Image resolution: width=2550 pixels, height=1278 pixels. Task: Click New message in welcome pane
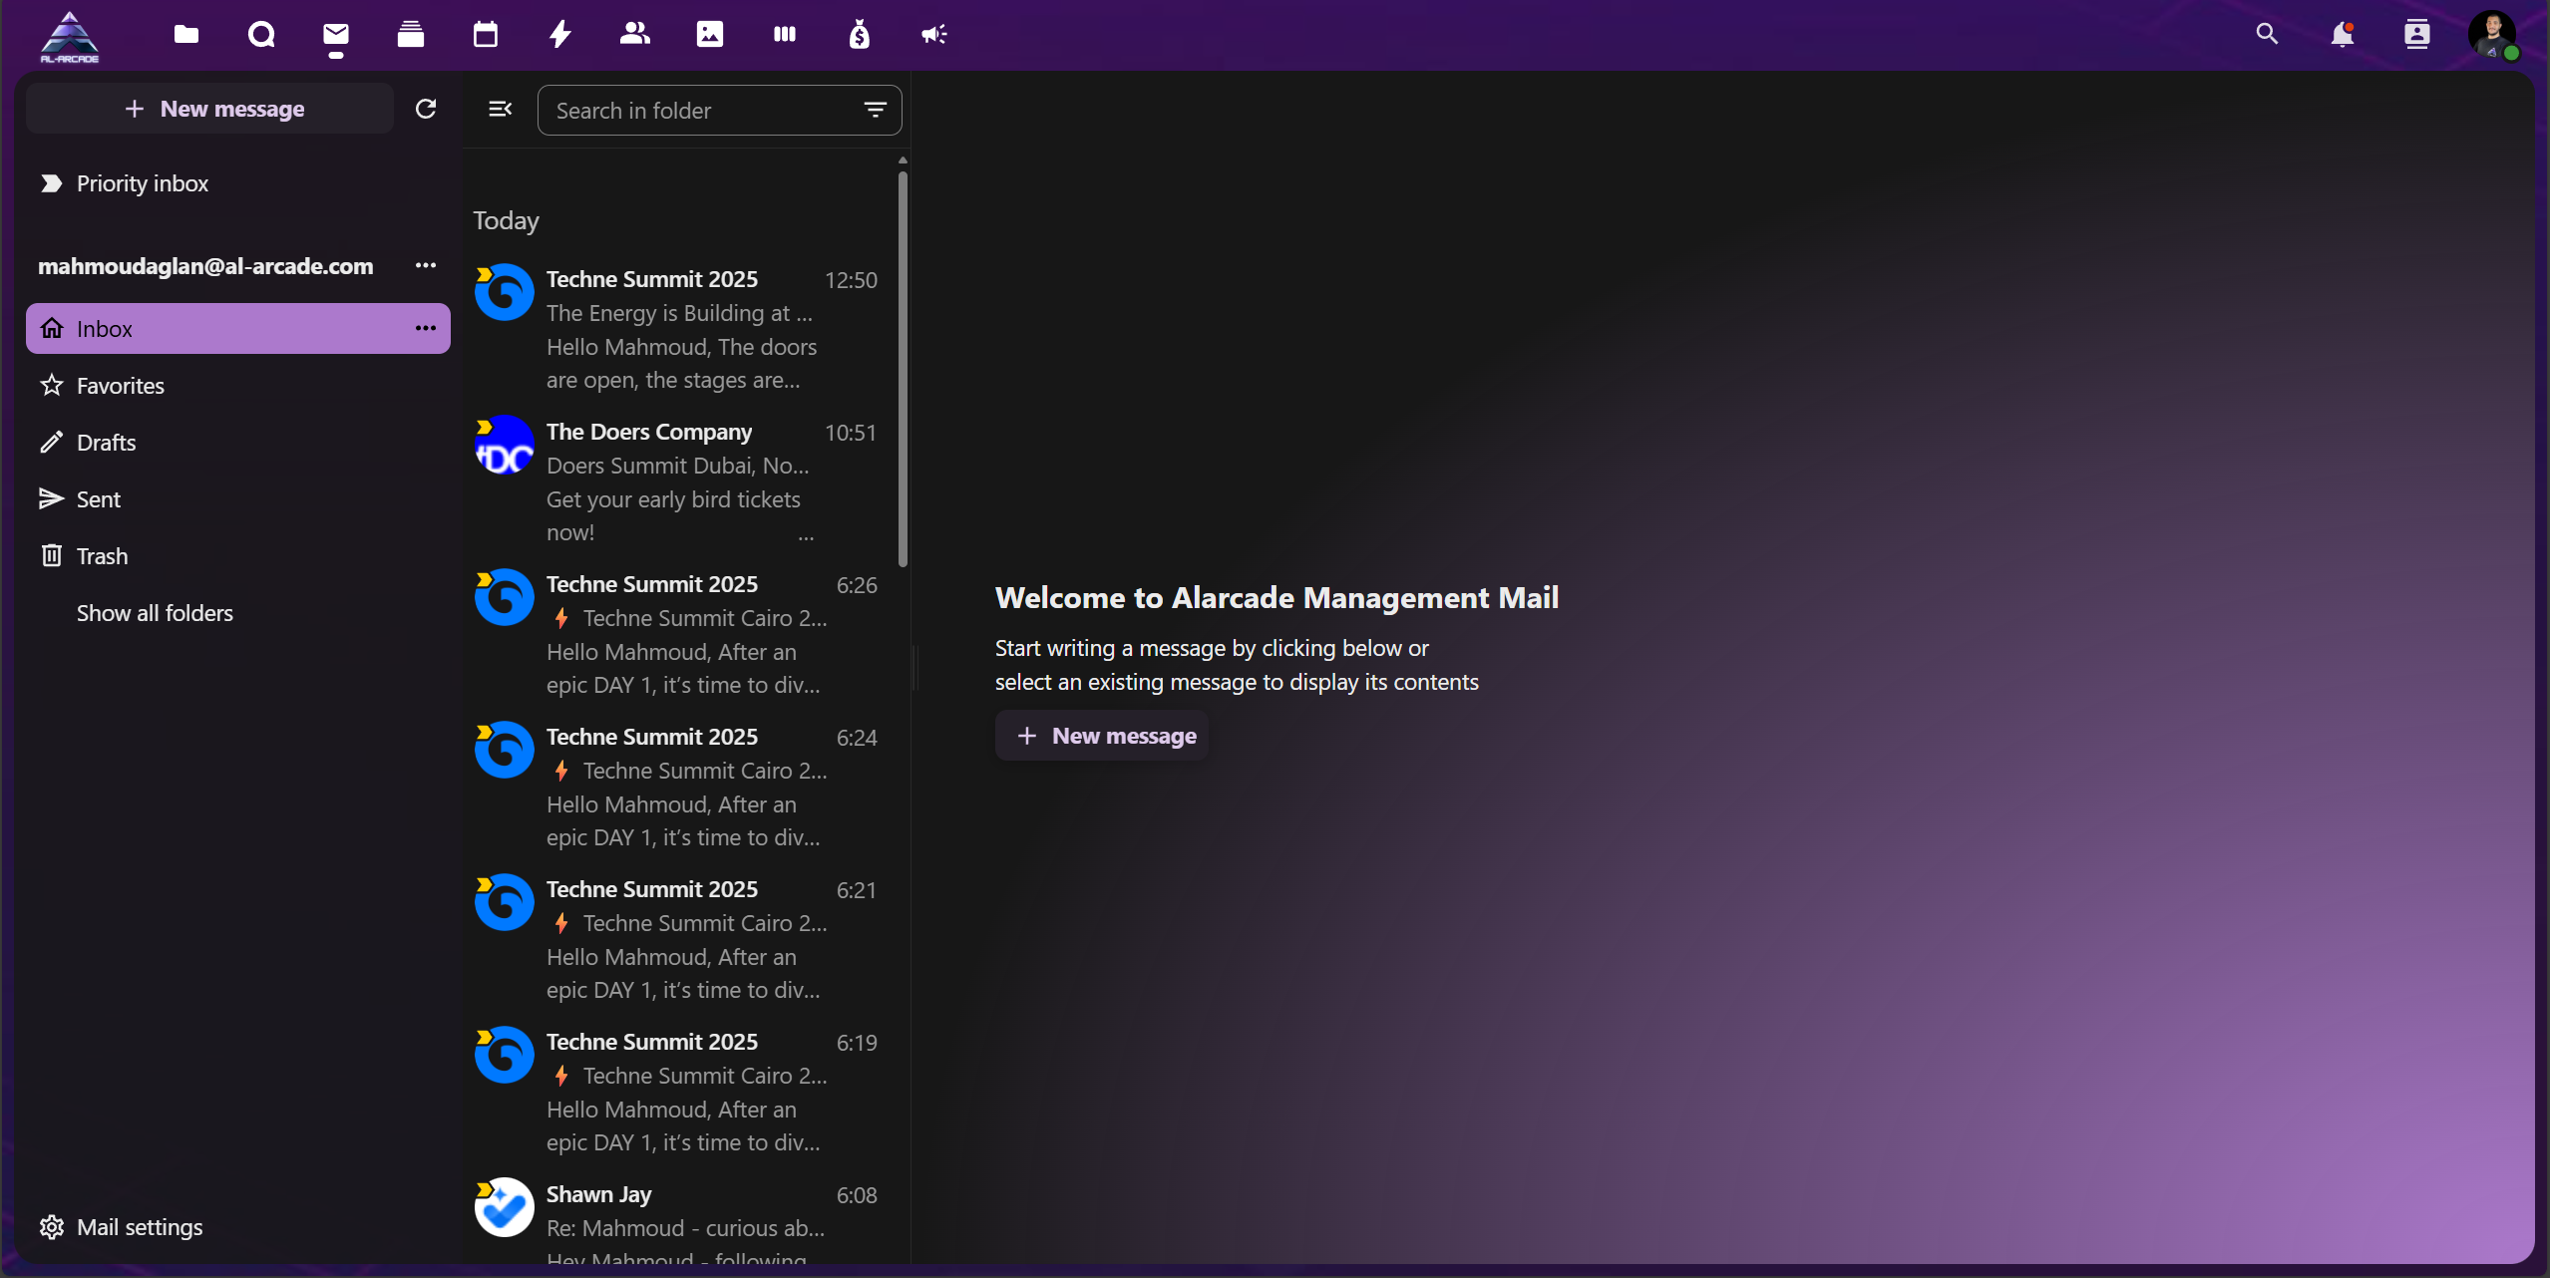[1103, 736]
